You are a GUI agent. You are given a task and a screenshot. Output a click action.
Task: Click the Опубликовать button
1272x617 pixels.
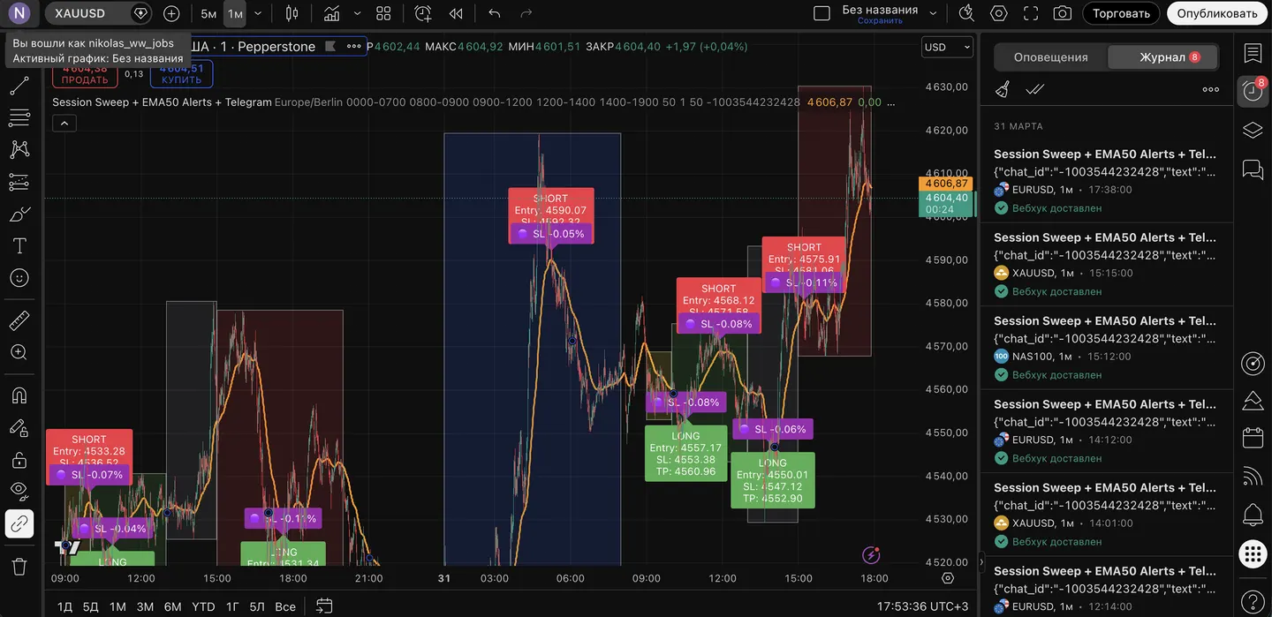1216,13
